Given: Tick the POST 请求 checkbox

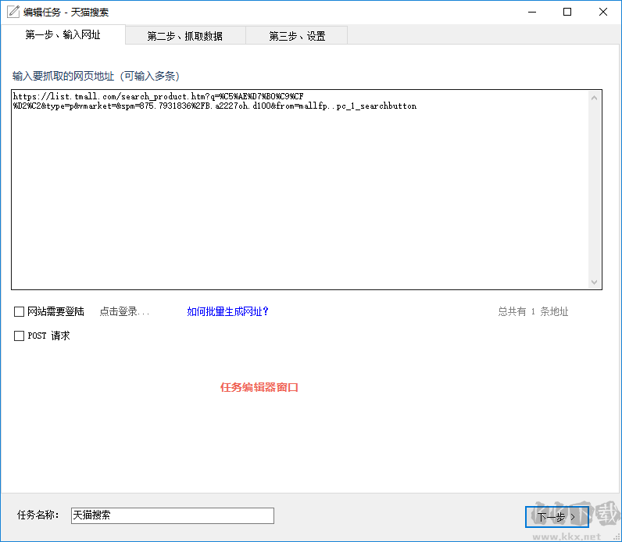Looking at the screenshot, I should (x=19, y=336).
